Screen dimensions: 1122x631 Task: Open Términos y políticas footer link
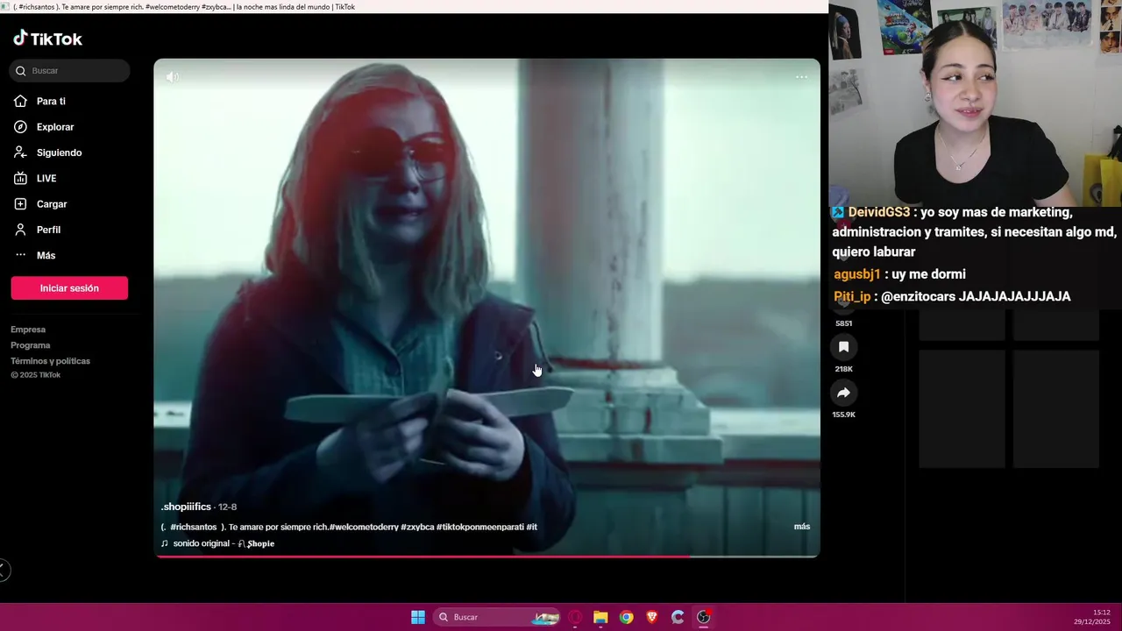(x=50, y=361)
